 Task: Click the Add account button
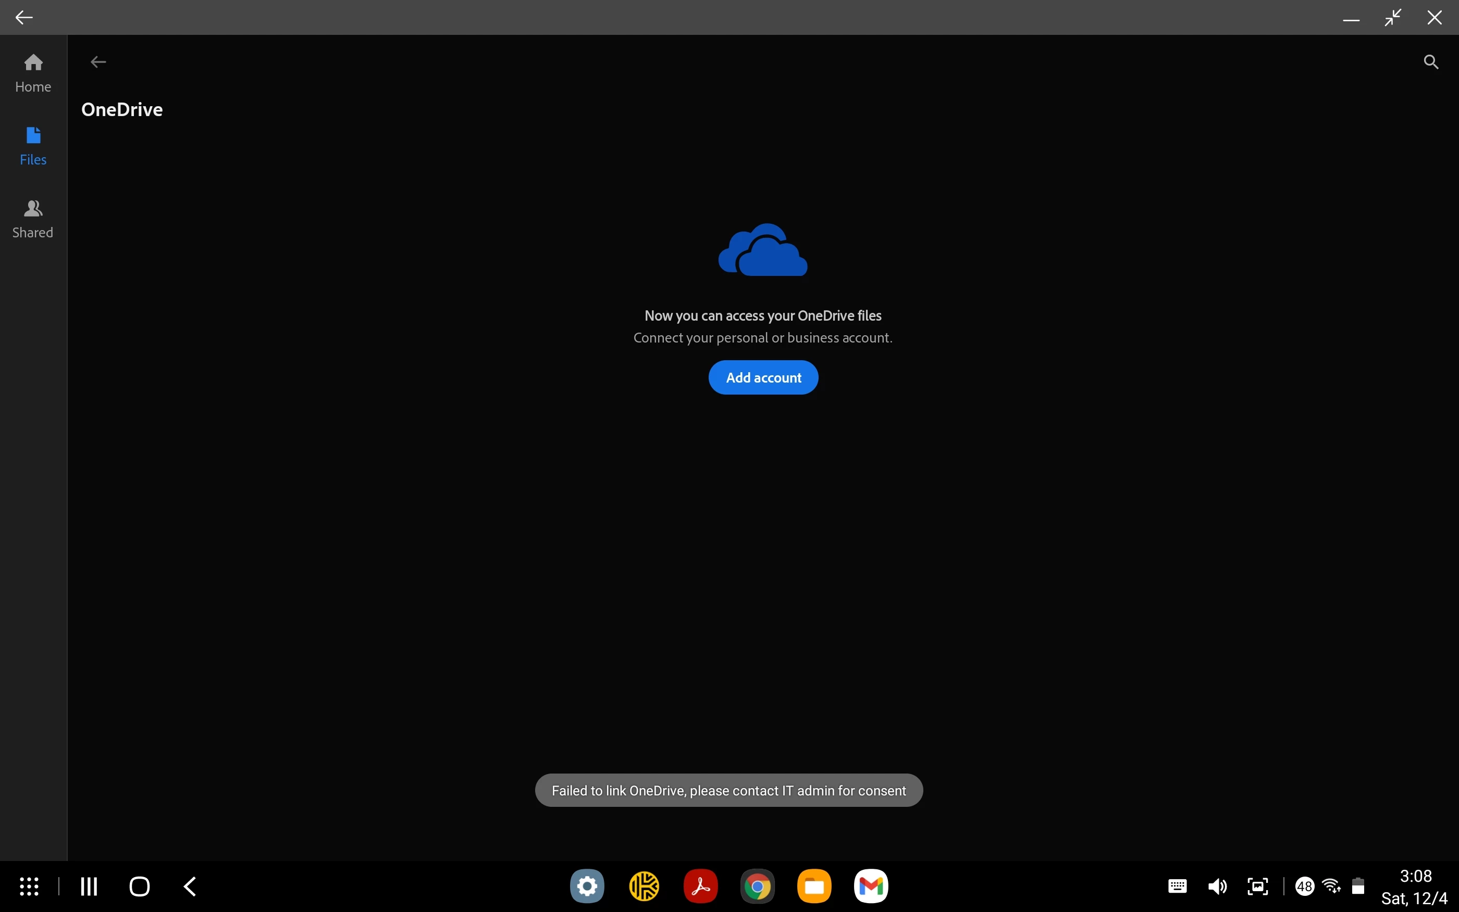tap(763, 377)
